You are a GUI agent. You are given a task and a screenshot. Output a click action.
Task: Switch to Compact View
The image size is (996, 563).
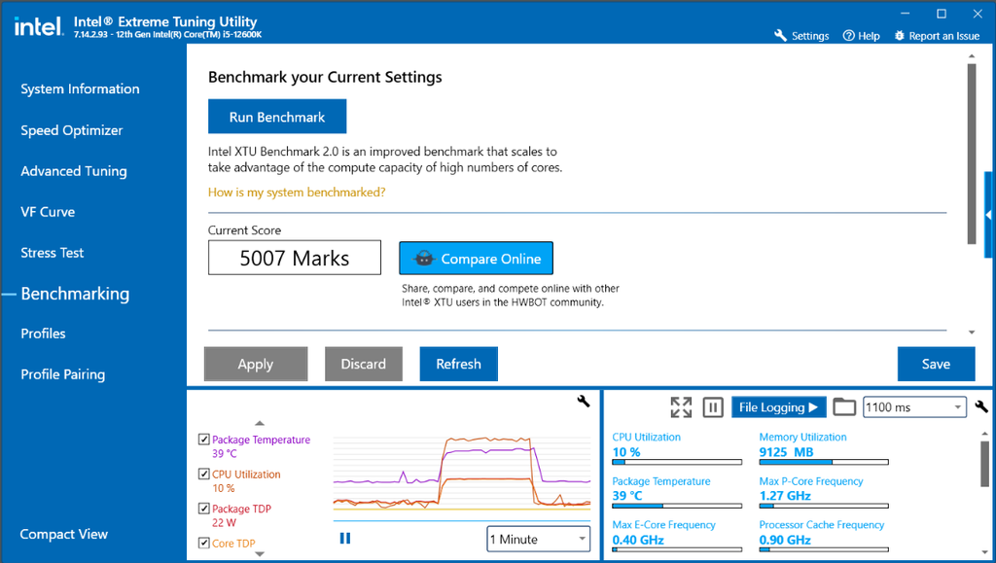63,535
